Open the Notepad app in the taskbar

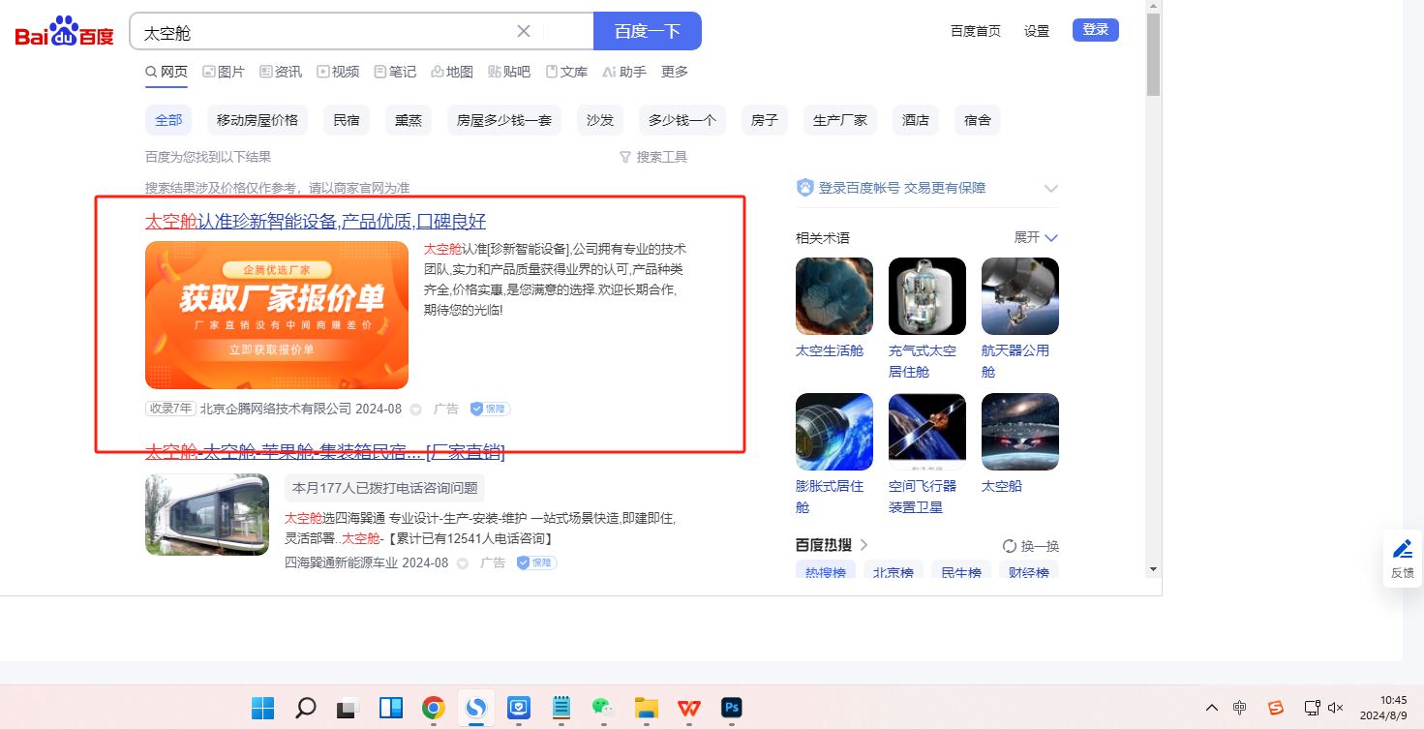point(561,708)
